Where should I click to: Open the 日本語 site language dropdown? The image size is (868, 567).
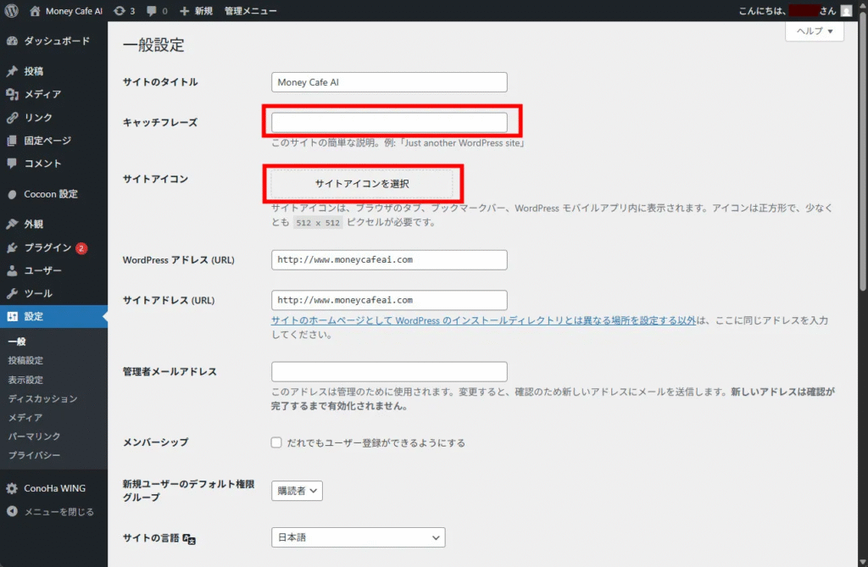359,537
